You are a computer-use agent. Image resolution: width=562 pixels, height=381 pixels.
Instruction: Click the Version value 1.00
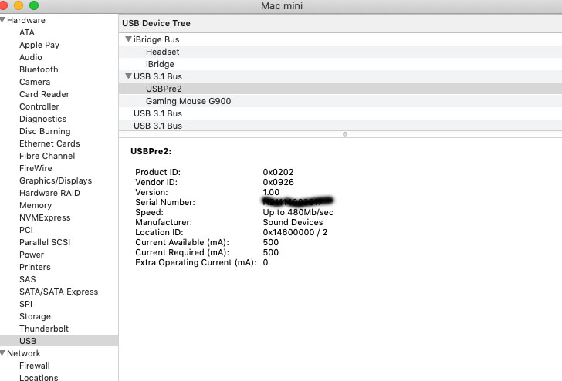pos(271,192)
